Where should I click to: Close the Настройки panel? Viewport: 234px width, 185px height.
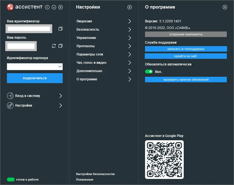point(130,7)
